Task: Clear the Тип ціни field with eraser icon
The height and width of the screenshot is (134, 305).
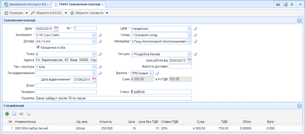Action: [x=195, y=54]
